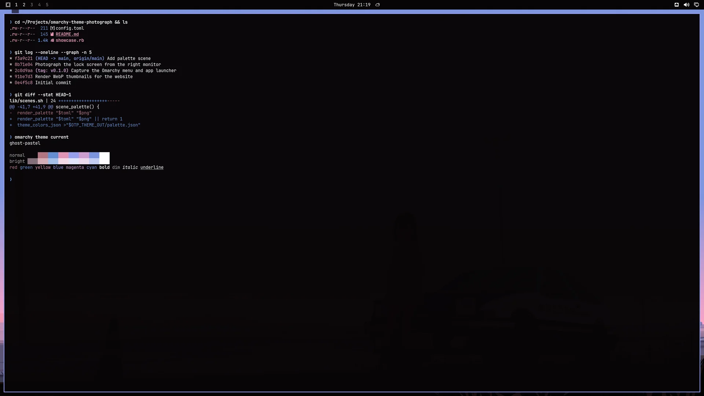Viewport: 704px width, 396px height.
Task: Switch to workspace 4
Action: 39,5
